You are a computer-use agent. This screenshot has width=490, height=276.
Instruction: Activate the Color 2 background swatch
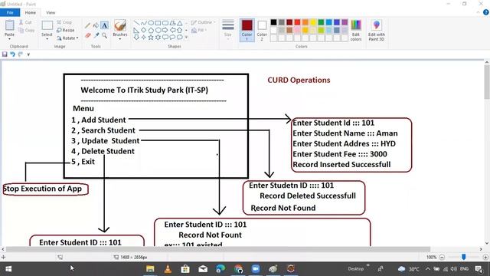click(262, 30)
